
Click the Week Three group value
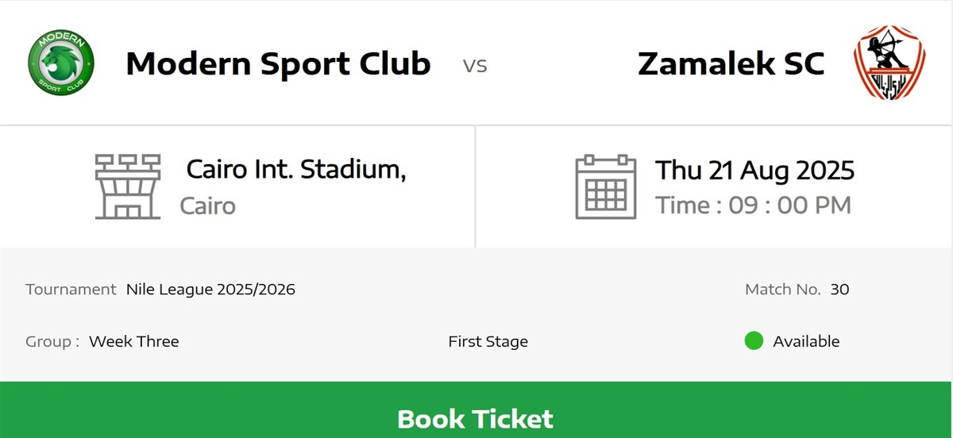click(134, 342)
